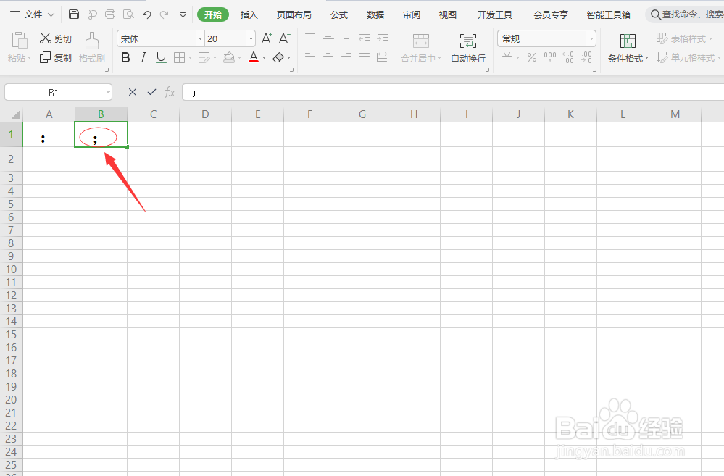
Task: Switch to Page Layout (页面布局) tab
Action: tap(294, 14)
